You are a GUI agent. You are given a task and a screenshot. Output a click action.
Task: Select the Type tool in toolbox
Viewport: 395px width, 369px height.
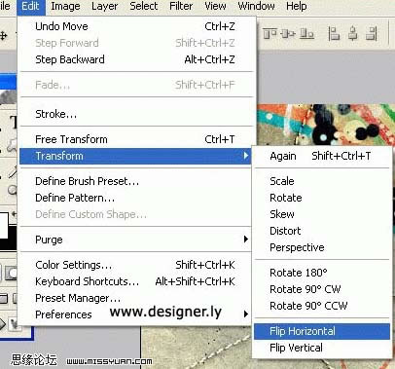[13, 123]
